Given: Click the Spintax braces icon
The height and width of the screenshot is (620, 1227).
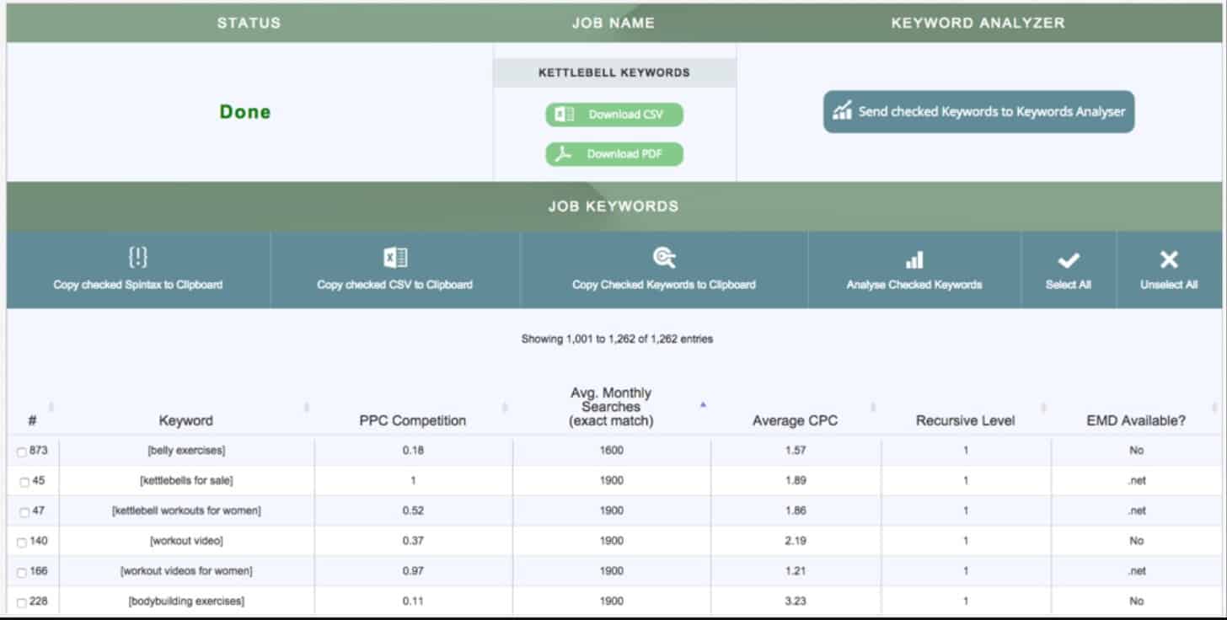Looking at the screenshot, I should 137,258.
